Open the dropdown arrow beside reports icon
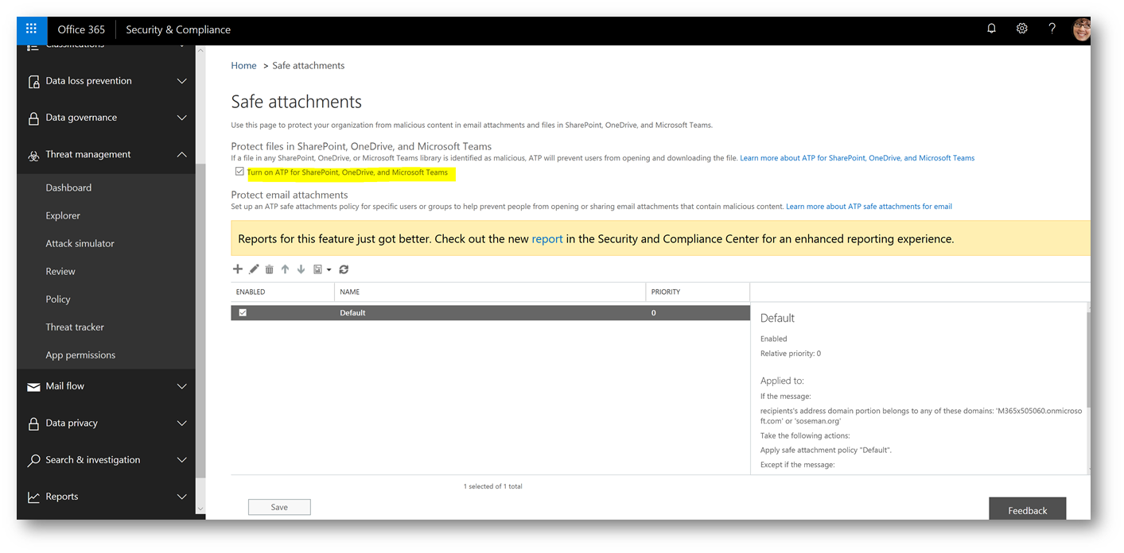 [329, 270]
